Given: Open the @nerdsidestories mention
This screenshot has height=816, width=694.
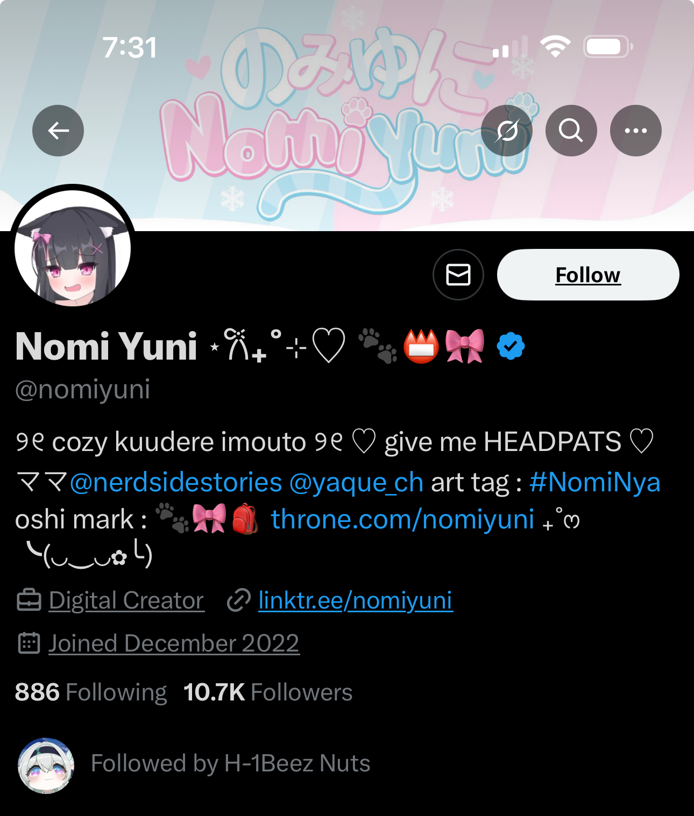Looking at the screenshot, I should (176, 482).
